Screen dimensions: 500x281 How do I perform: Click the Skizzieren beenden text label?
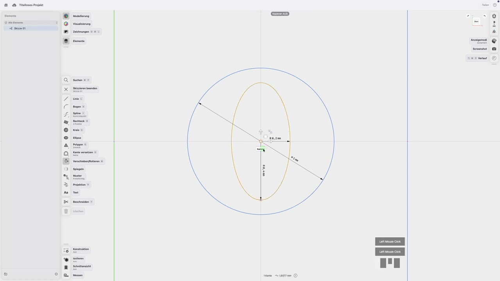85,88
